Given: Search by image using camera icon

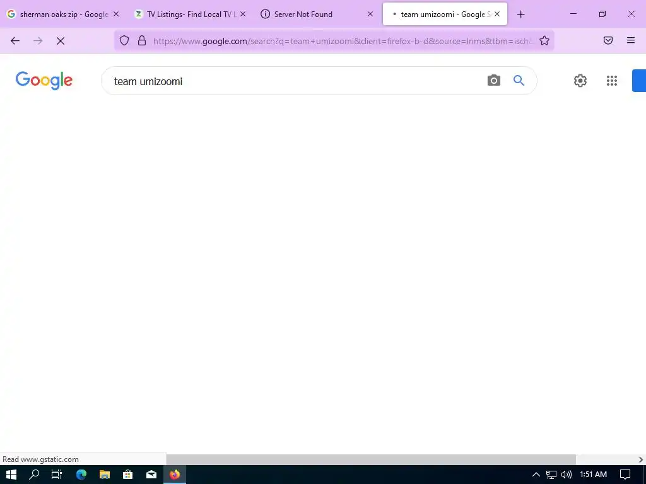Looking at the screenshot, I should [493, 80].
